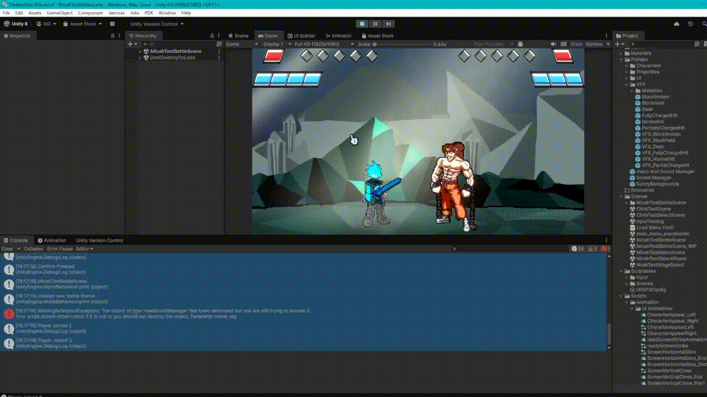Image resolution: width=707 pixels, height=397 pixels.
Task: Toggle Error Pause in the Console
Action: tap(59, 249)
